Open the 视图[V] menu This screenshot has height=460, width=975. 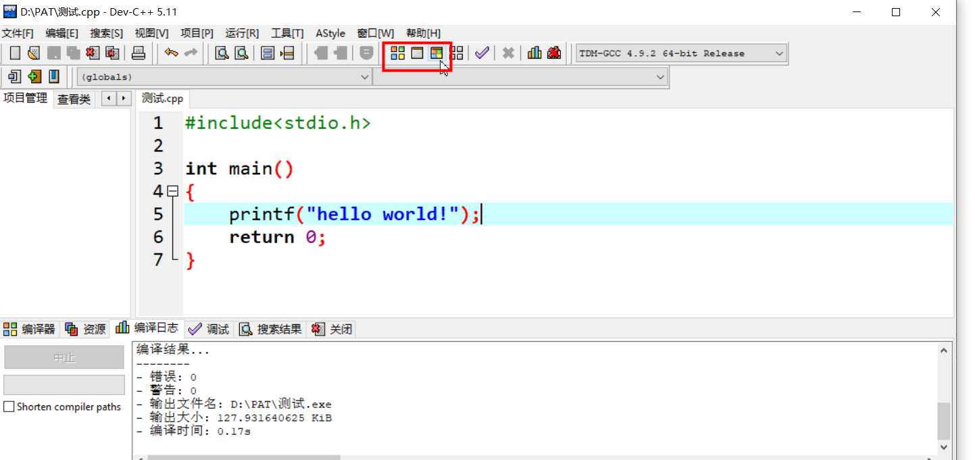152,33
